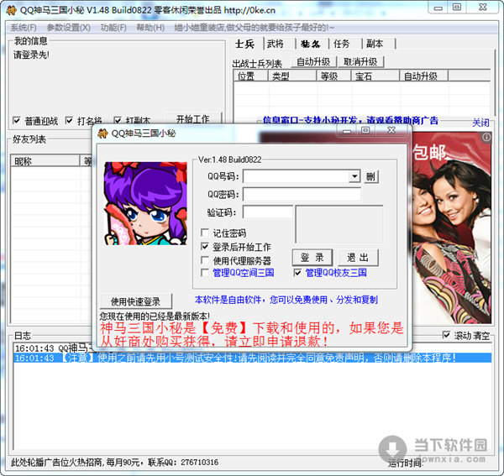The width and height of the screenshot is (504, 476).
Task: Click the 类型 column header
Action: pyautogui.click(x=291, y=76)
